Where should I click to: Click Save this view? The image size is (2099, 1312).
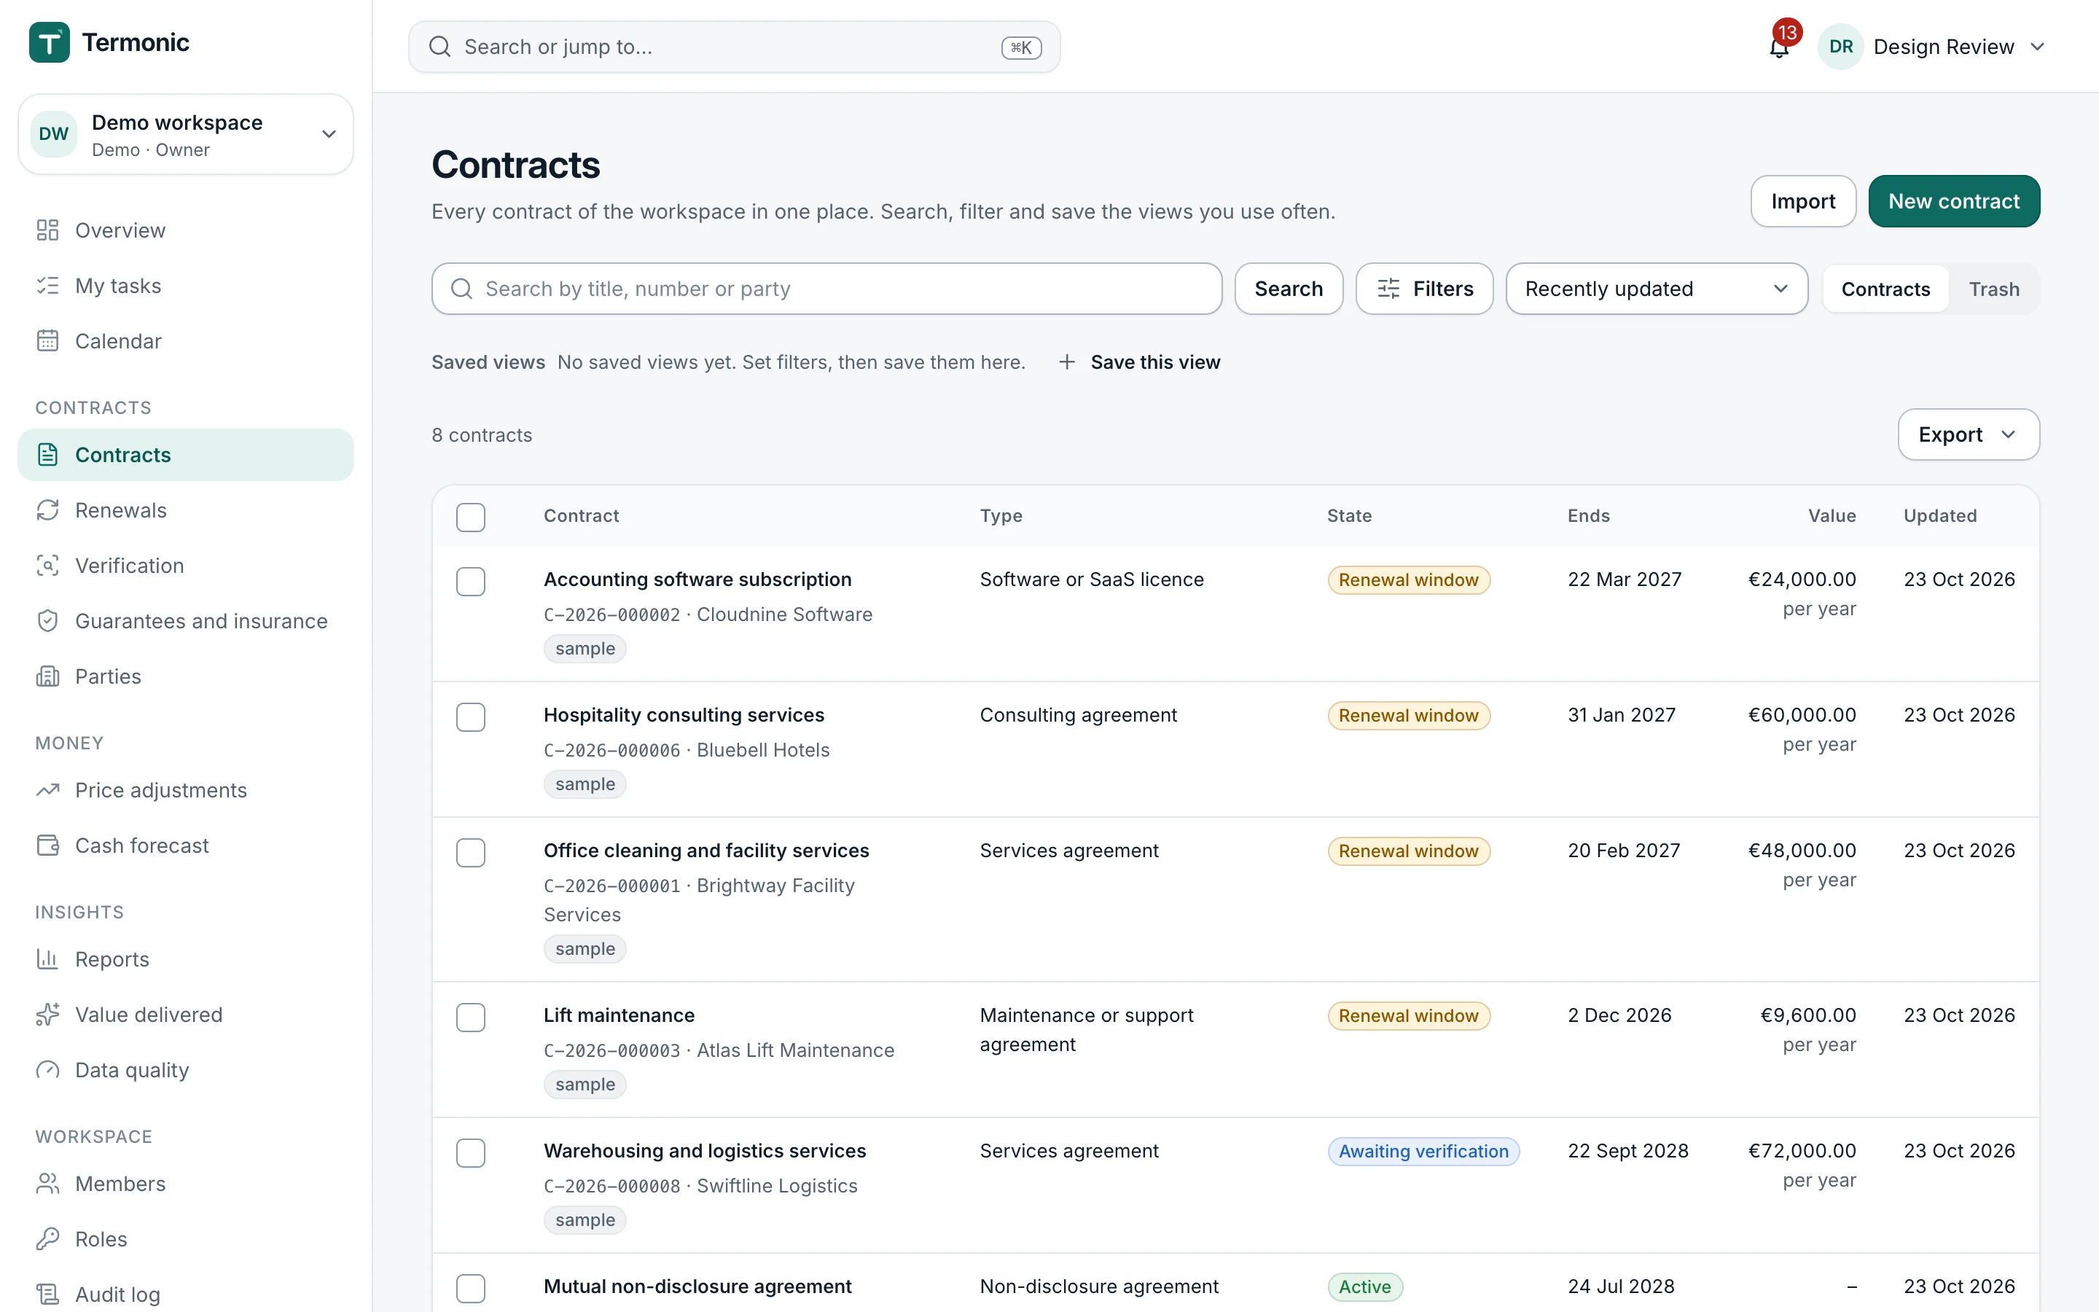click(x=1140, y=362)
